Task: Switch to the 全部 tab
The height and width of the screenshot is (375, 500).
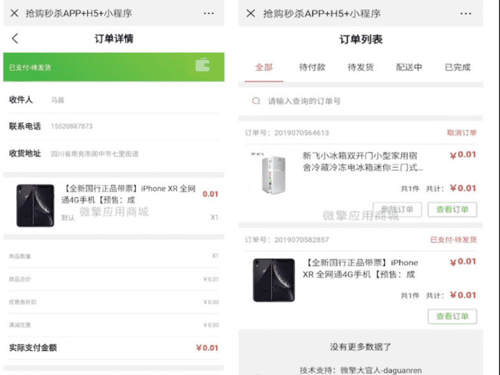Action: [x=263, y=67]
